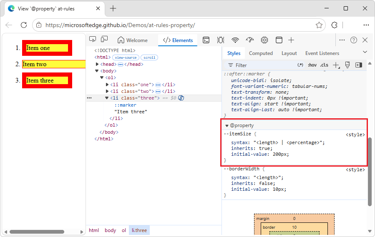Click the page horizontal scrollbar thumb
This screenshot has height=237, width=375.
[x=37, y=232]
